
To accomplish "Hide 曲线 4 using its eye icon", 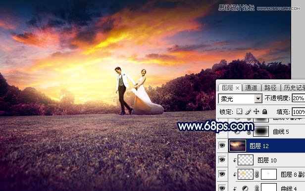I will tap(222, 188).
